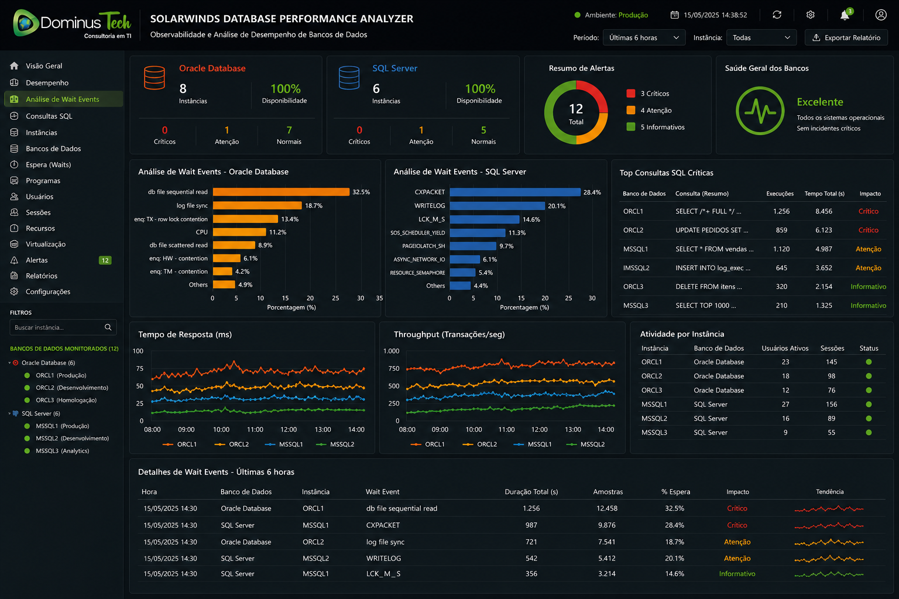Image resolution: width=899 pixels, height=599 pixels.
Task: Open the Período dropdown Últimas 6 horas
Action: pos(644,37)
